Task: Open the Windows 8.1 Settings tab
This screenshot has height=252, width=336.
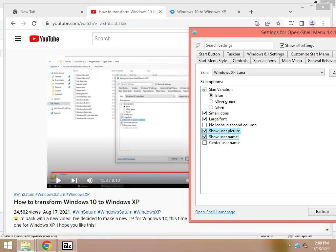Action: coord(265,54)
